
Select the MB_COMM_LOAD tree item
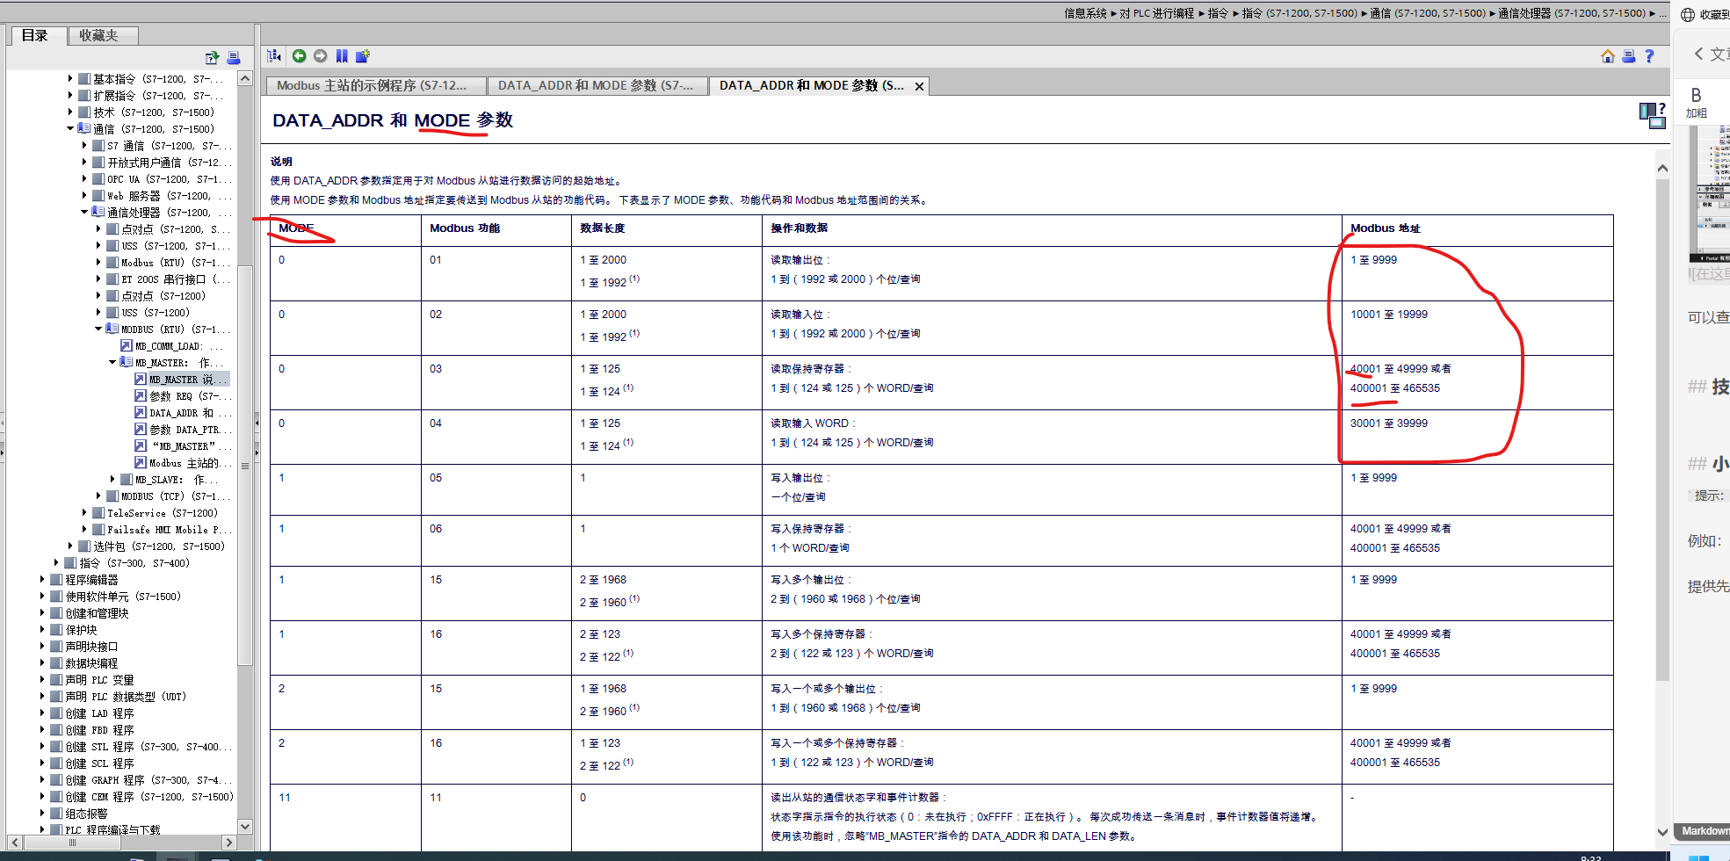pos(173,345)
